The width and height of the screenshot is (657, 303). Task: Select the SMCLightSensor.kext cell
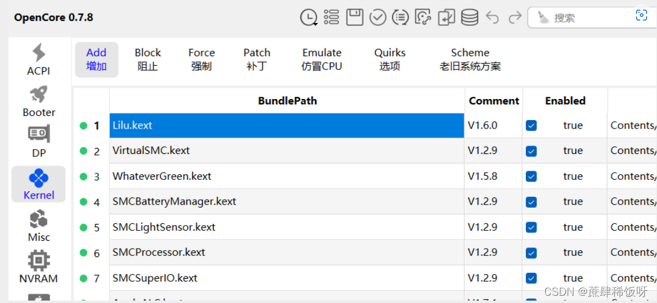(287, 227)
